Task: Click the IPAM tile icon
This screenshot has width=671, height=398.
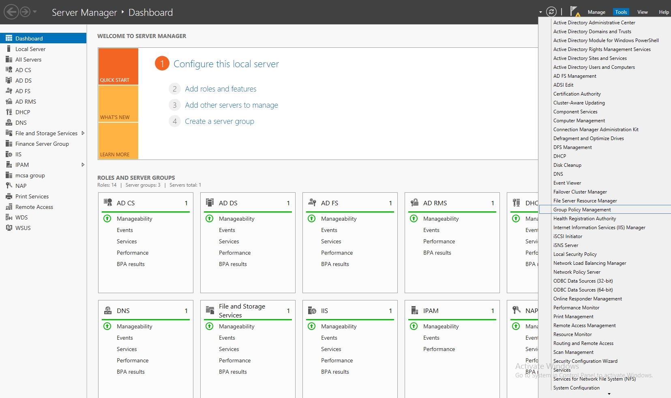Action: 414,310
